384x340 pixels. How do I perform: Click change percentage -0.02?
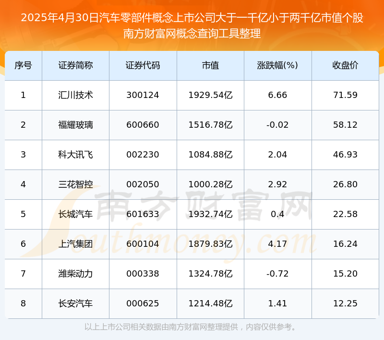coord(277,125)
